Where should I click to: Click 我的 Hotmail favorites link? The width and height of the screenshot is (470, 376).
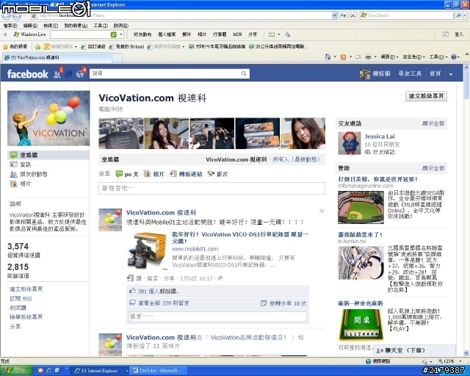point(127,47)
